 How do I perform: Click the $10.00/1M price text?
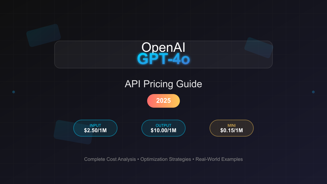tap(163, 131)
